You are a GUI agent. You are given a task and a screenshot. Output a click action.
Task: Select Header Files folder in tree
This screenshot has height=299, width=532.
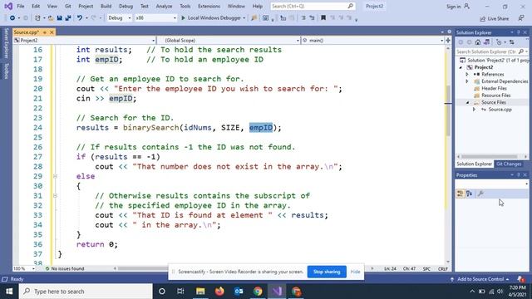(494, 89)
